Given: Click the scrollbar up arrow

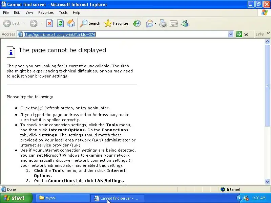Looking at the screenshot, I should click(267, 42).
